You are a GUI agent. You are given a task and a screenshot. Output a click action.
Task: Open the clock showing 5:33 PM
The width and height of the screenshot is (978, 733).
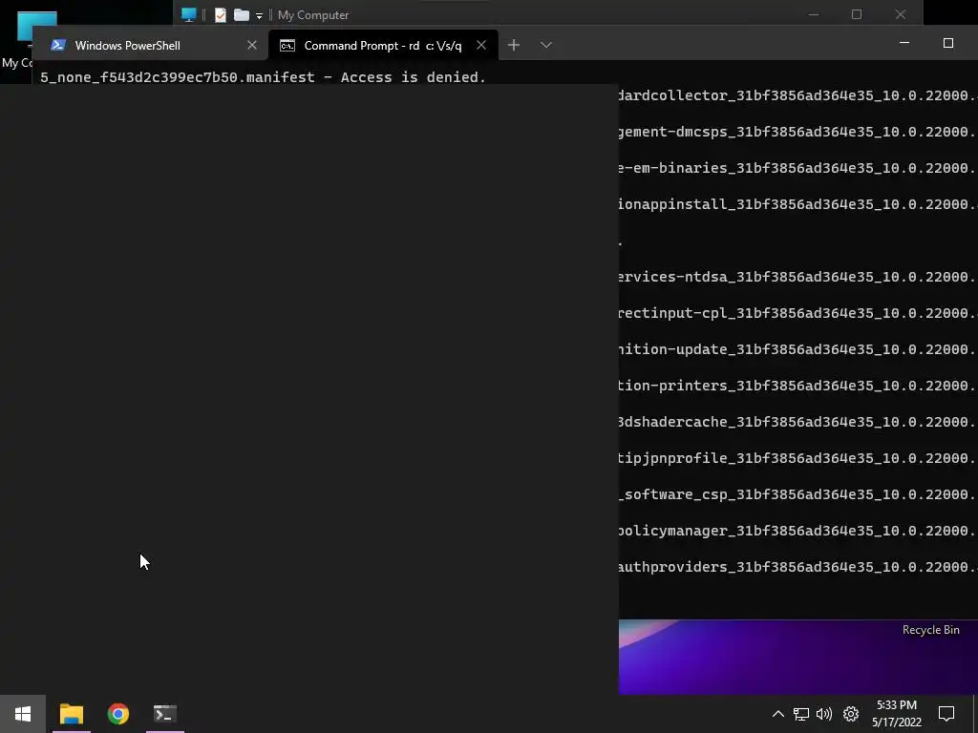coord(896,714)
